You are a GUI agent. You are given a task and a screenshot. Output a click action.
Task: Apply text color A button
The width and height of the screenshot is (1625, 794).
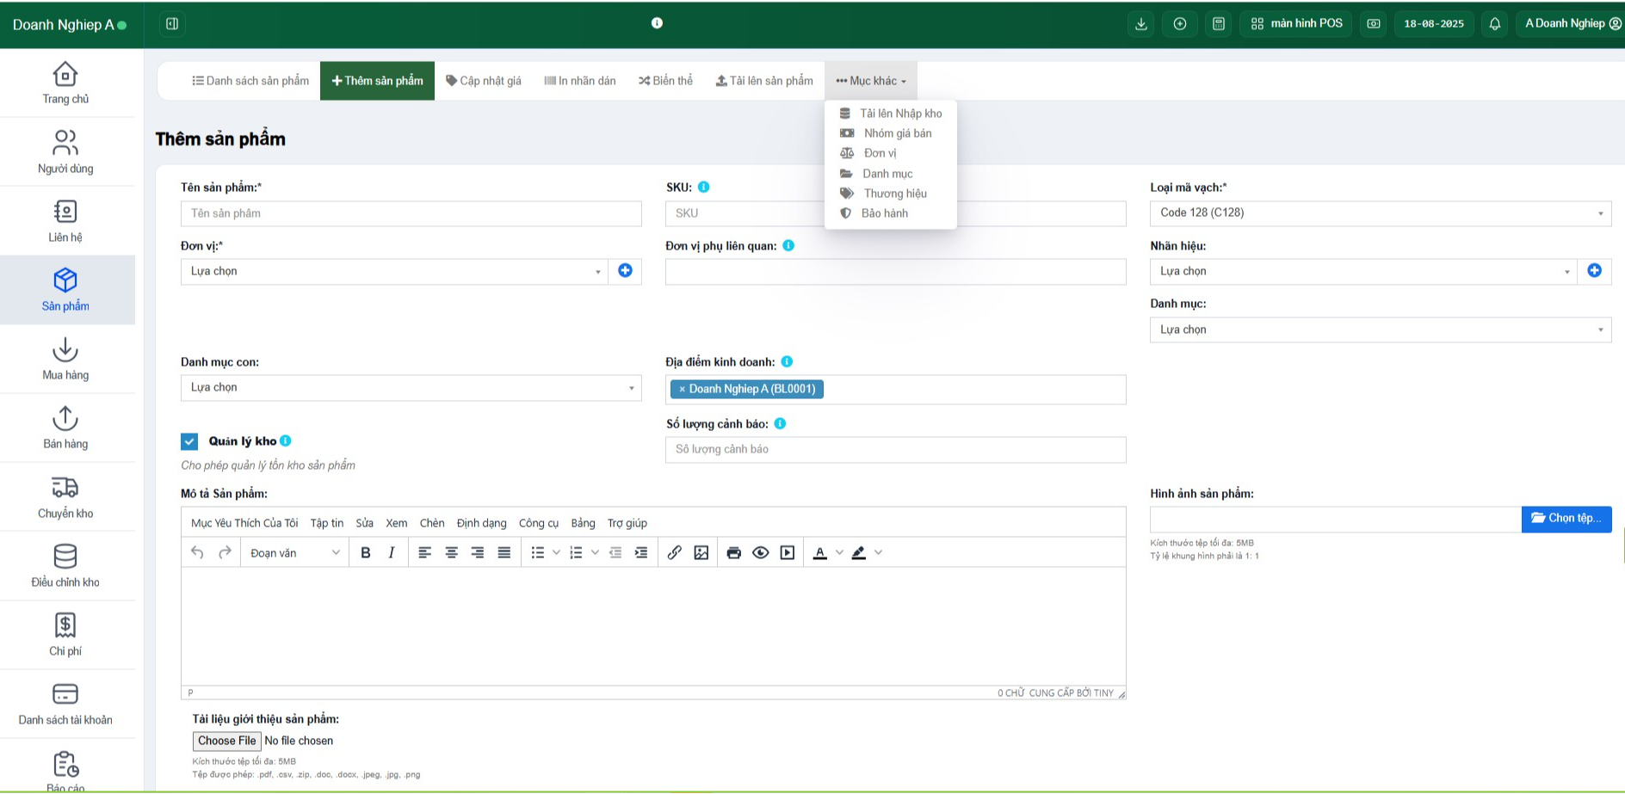click(820, 552)
